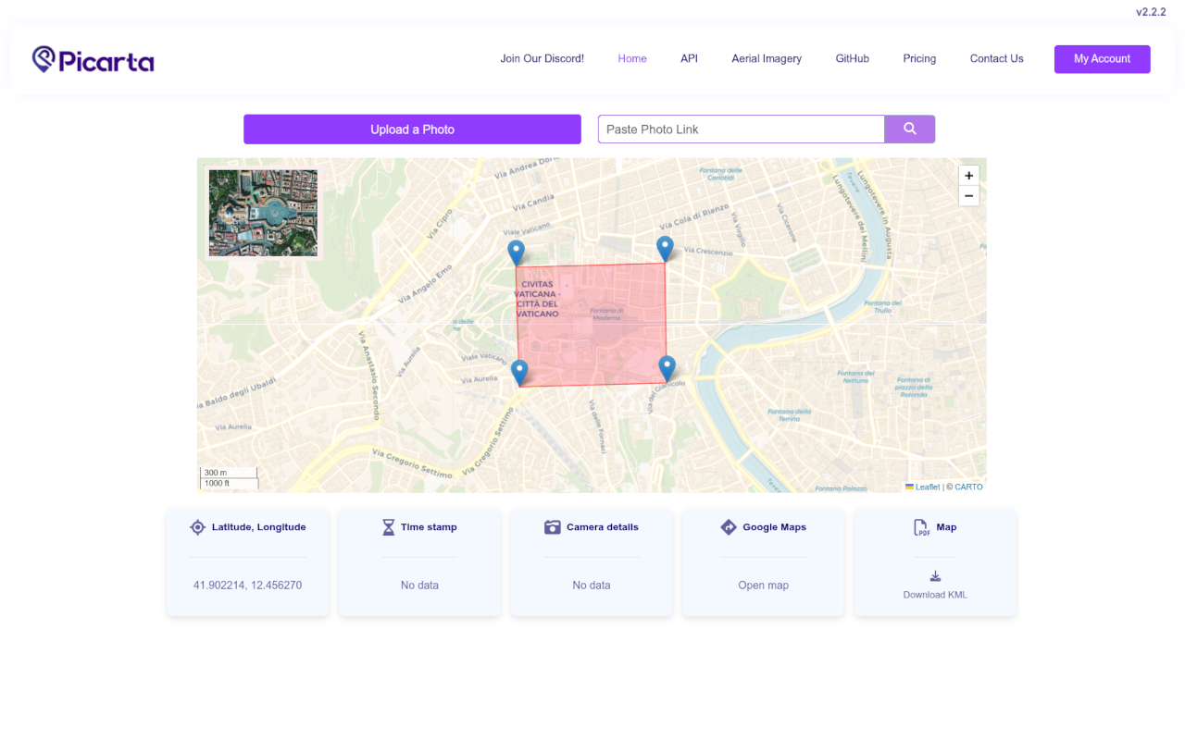Viewport: 1185px width, 740px height.
Task: Open My Account
Action: pos(1102,59)
